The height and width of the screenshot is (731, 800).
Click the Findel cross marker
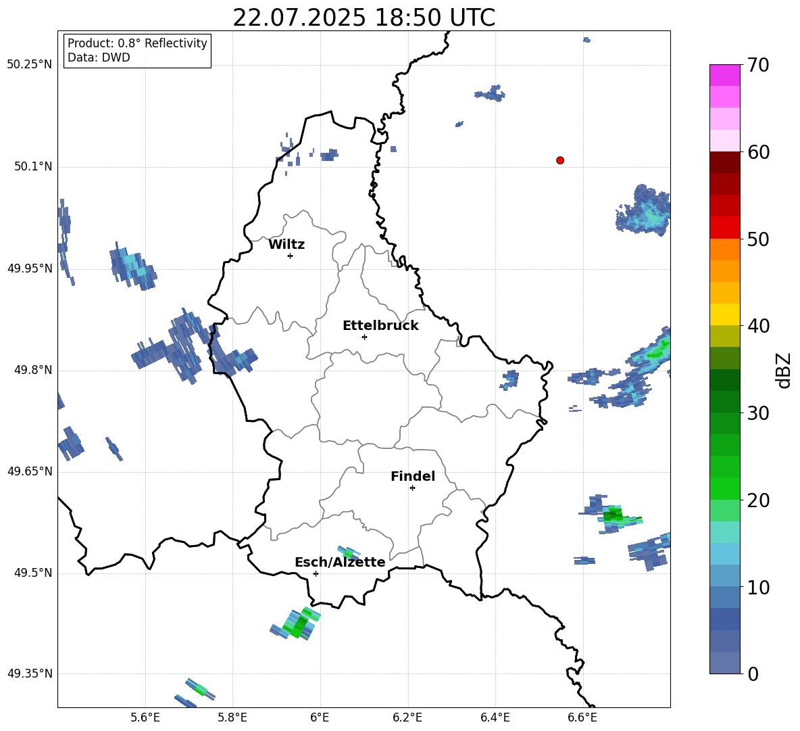[x=412, y=488]
